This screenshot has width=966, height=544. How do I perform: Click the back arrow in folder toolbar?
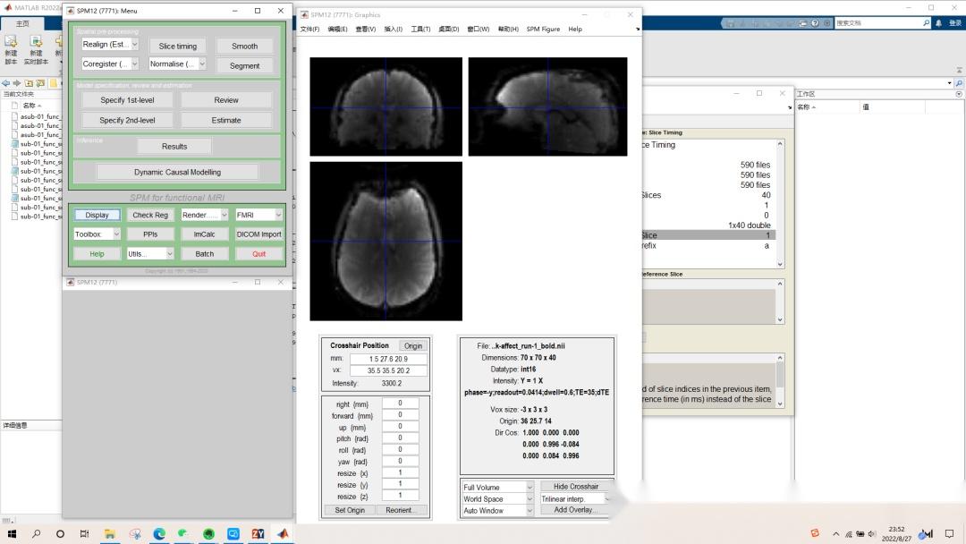coord(7,83)
